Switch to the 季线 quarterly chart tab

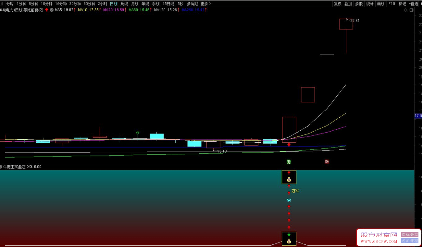(x=156, y=4)
